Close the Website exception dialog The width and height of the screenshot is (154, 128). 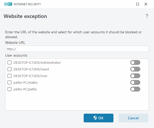point(146,4)
